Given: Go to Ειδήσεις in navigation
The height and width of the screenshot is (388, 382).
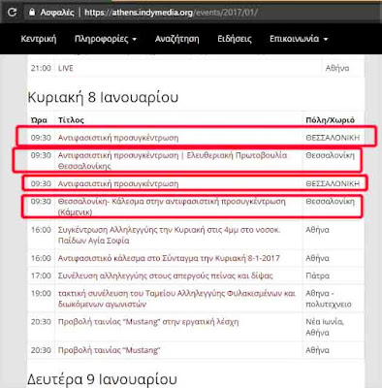Looking at the screenshot, I should point(235,39).
